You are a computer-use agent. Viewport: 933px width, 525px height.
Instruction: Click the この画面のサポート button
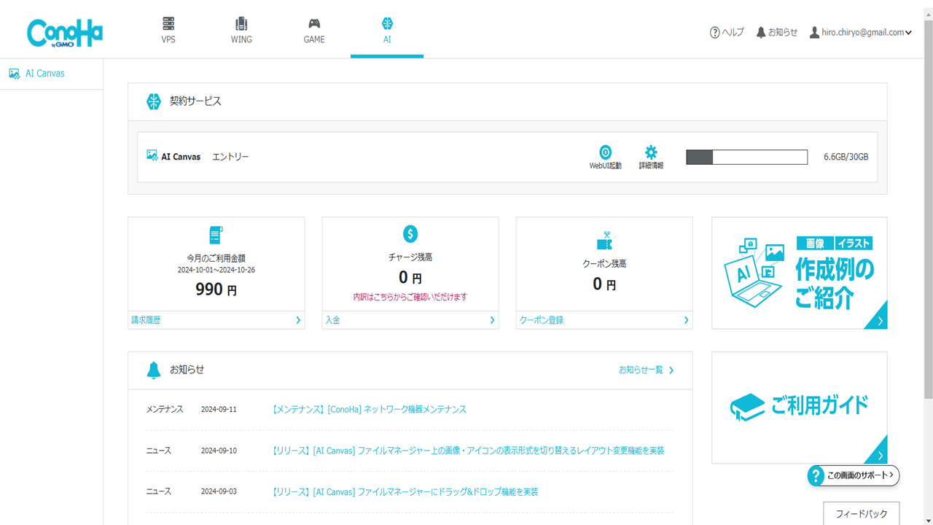click(854, 475)
